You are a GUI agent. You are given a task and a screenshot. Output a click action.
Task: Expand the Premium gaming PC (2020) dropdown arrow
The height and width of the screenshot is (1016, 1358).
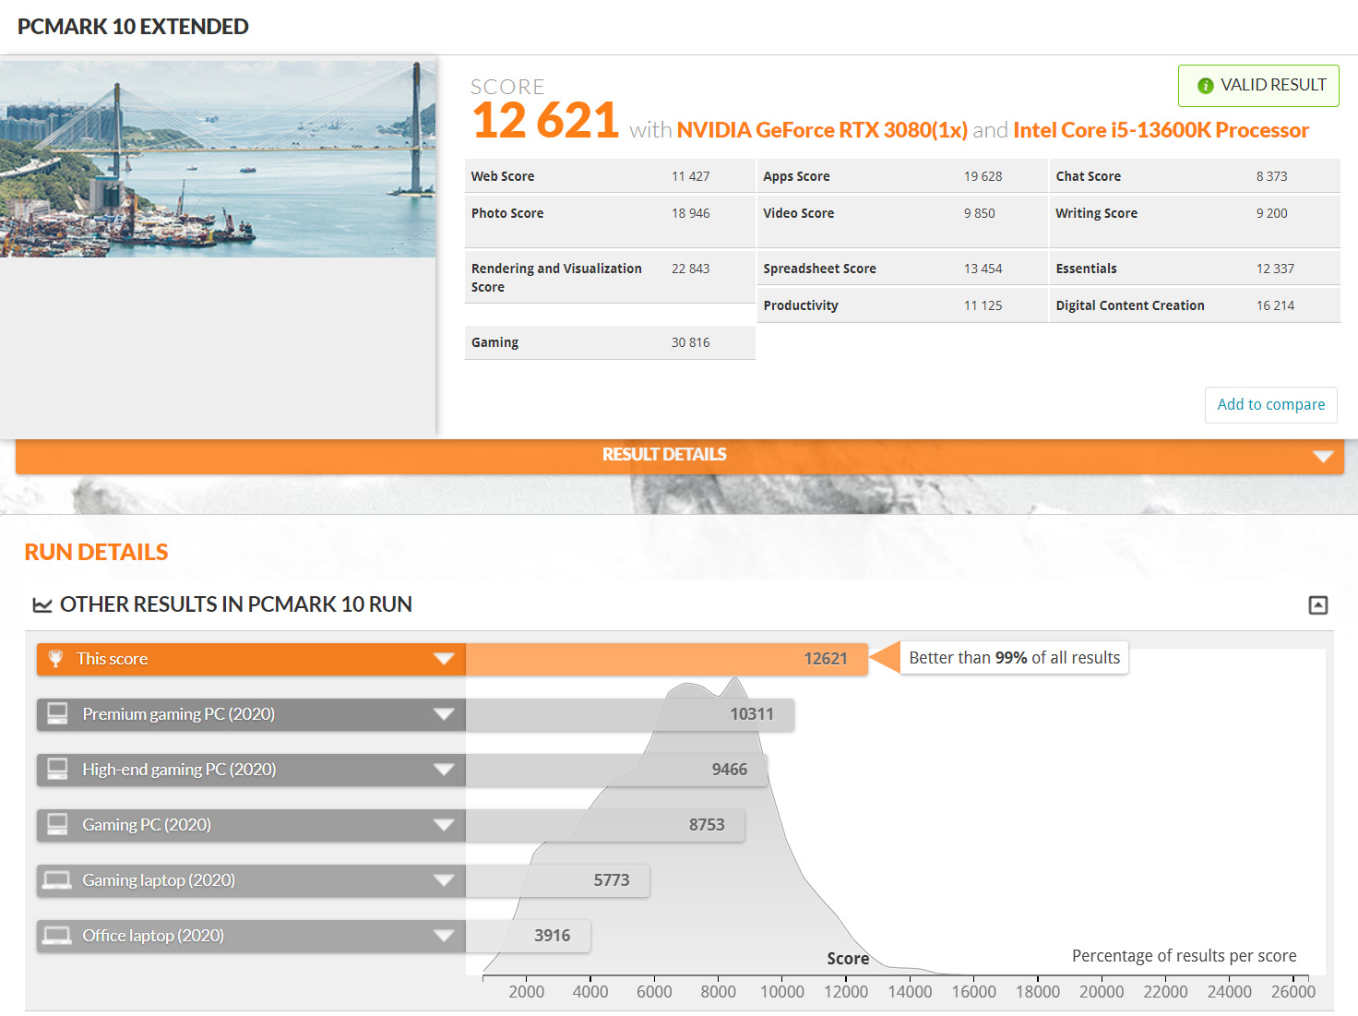pos(444,714)
